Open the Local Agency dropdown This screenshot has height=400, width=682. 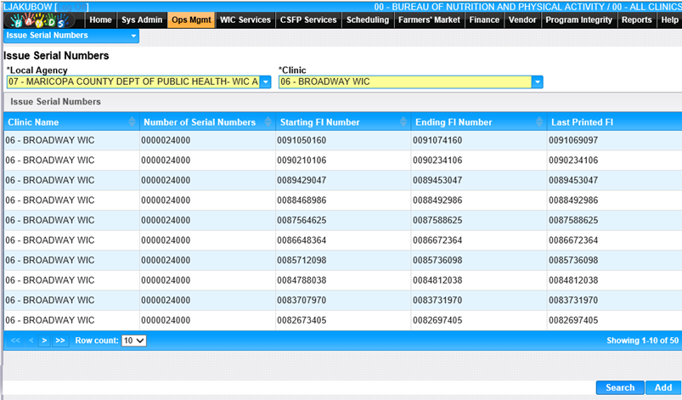pyautogui.click(x=265, y=82)
